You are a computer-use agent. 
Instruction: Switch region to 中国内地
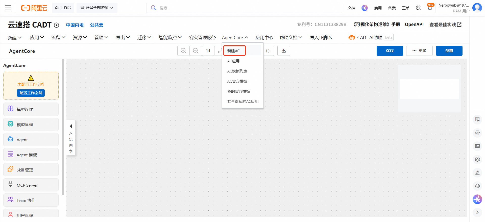[x=75, y=25]
